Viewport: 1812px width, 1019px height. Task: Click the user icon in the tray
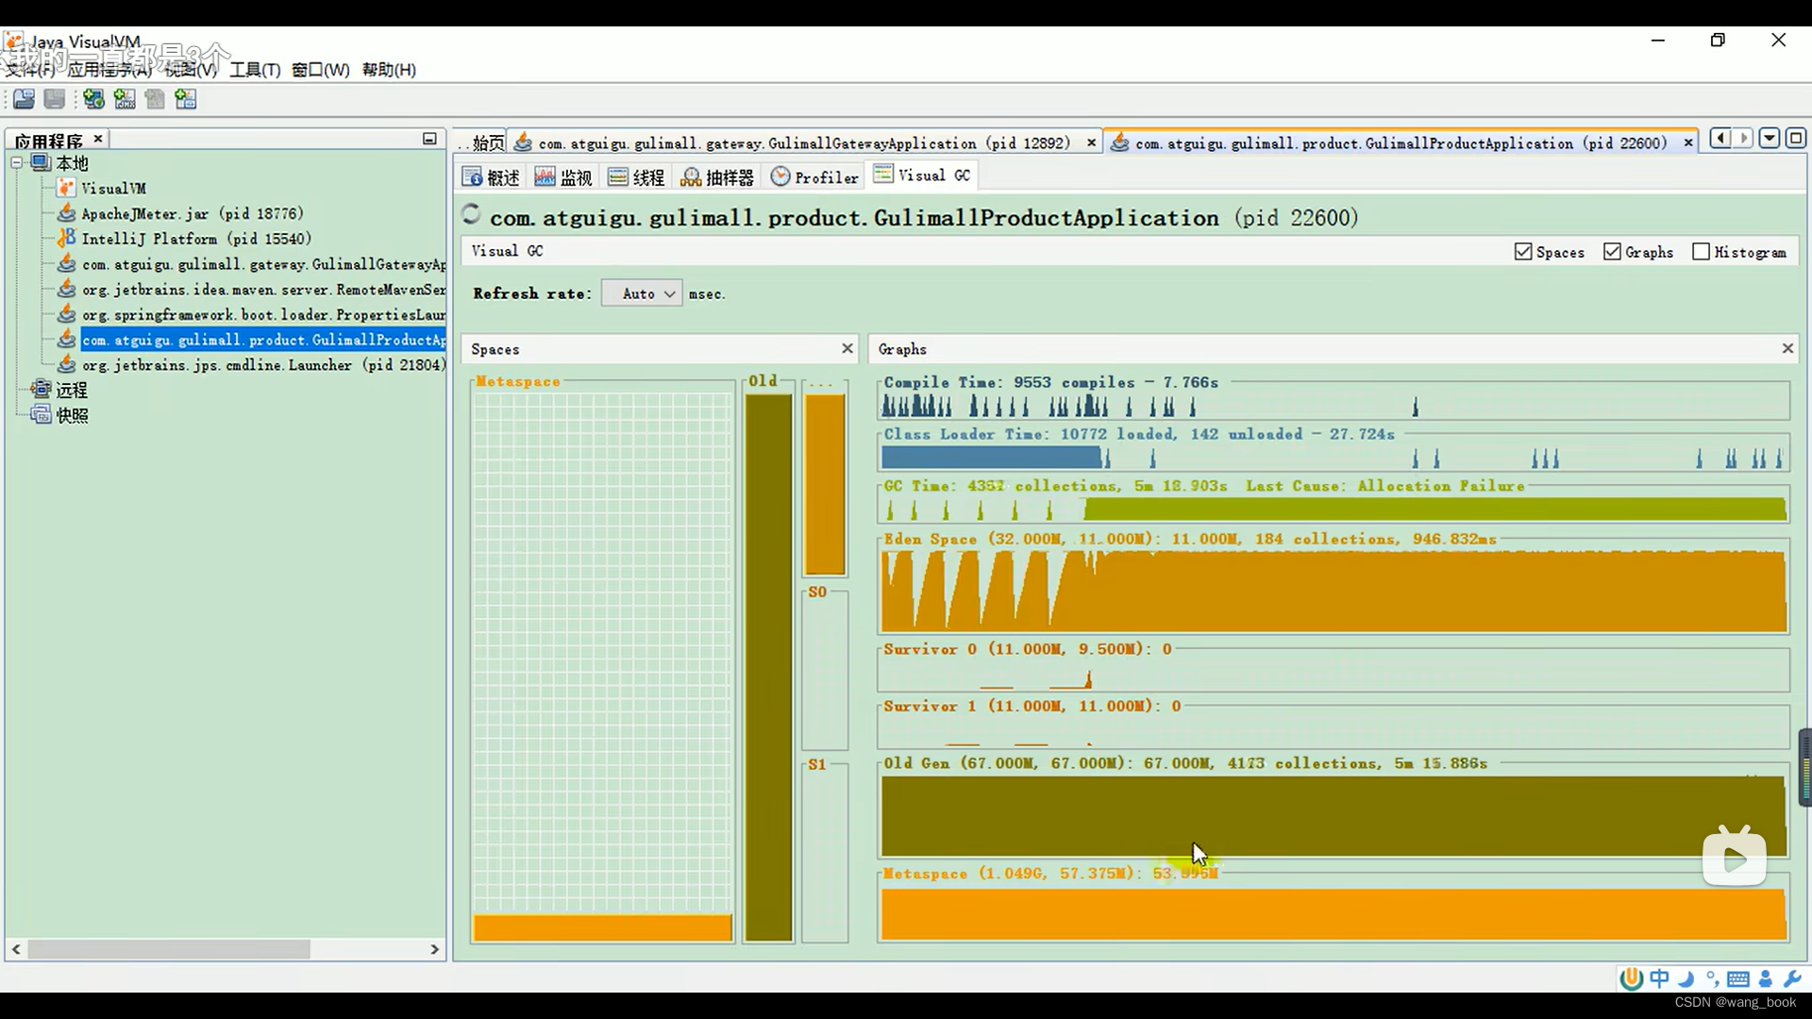point(1766,978)
